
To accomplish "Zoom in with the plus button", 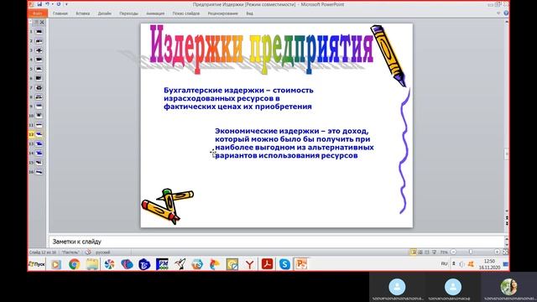I will click(x=497, y=252).
